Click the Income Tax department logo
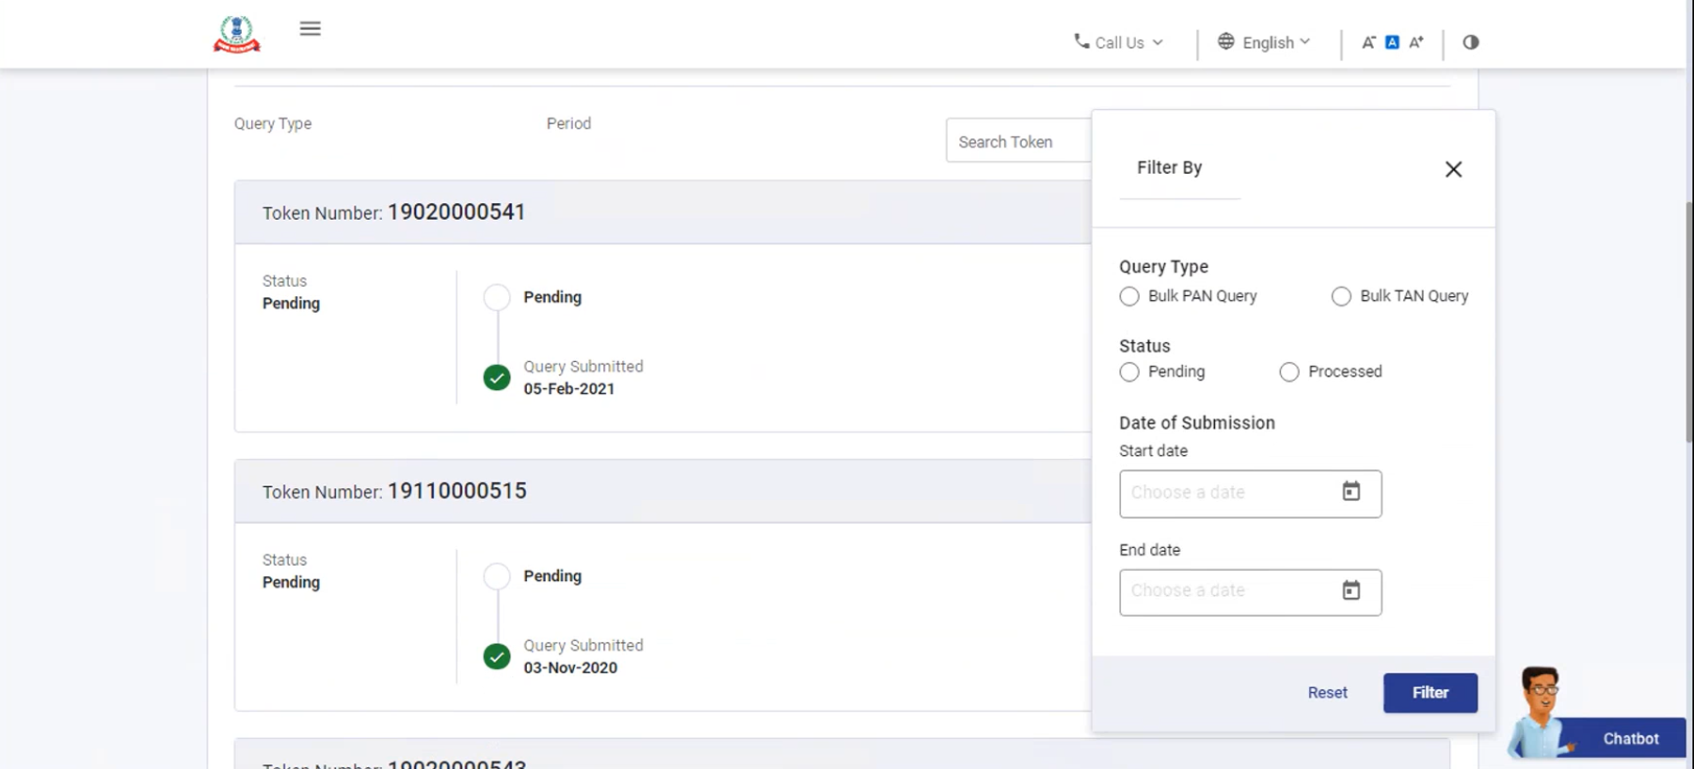Image resolution: width=1694 pixels, height=769 pixels. pos(236,35)
